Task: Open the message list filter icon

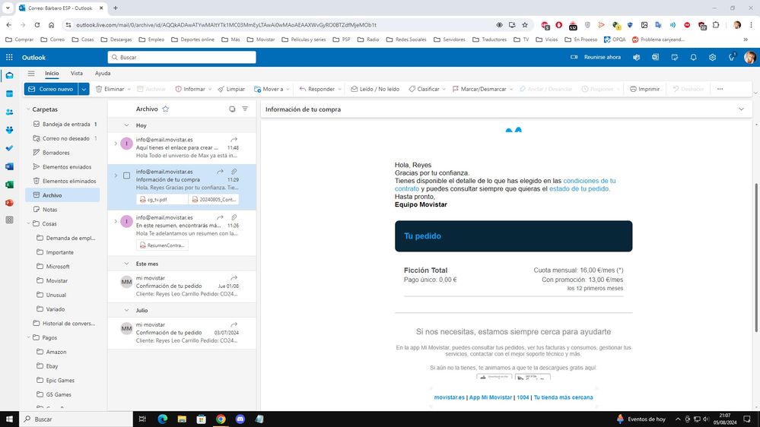Action: tap(245, 109)
